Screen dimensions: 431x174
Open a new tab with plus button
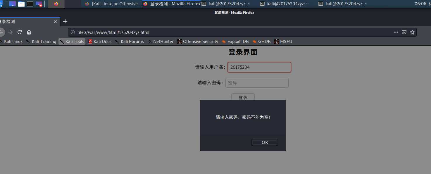65,21
